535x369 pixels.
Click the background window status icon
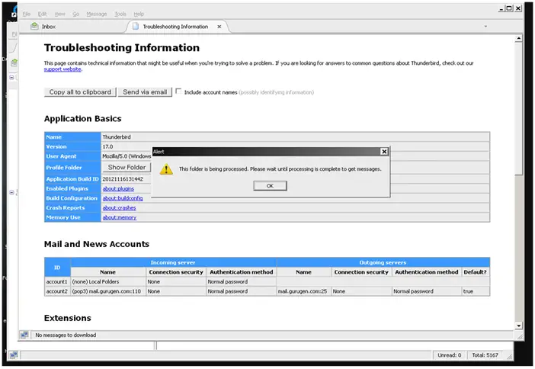tap(13, 355)
